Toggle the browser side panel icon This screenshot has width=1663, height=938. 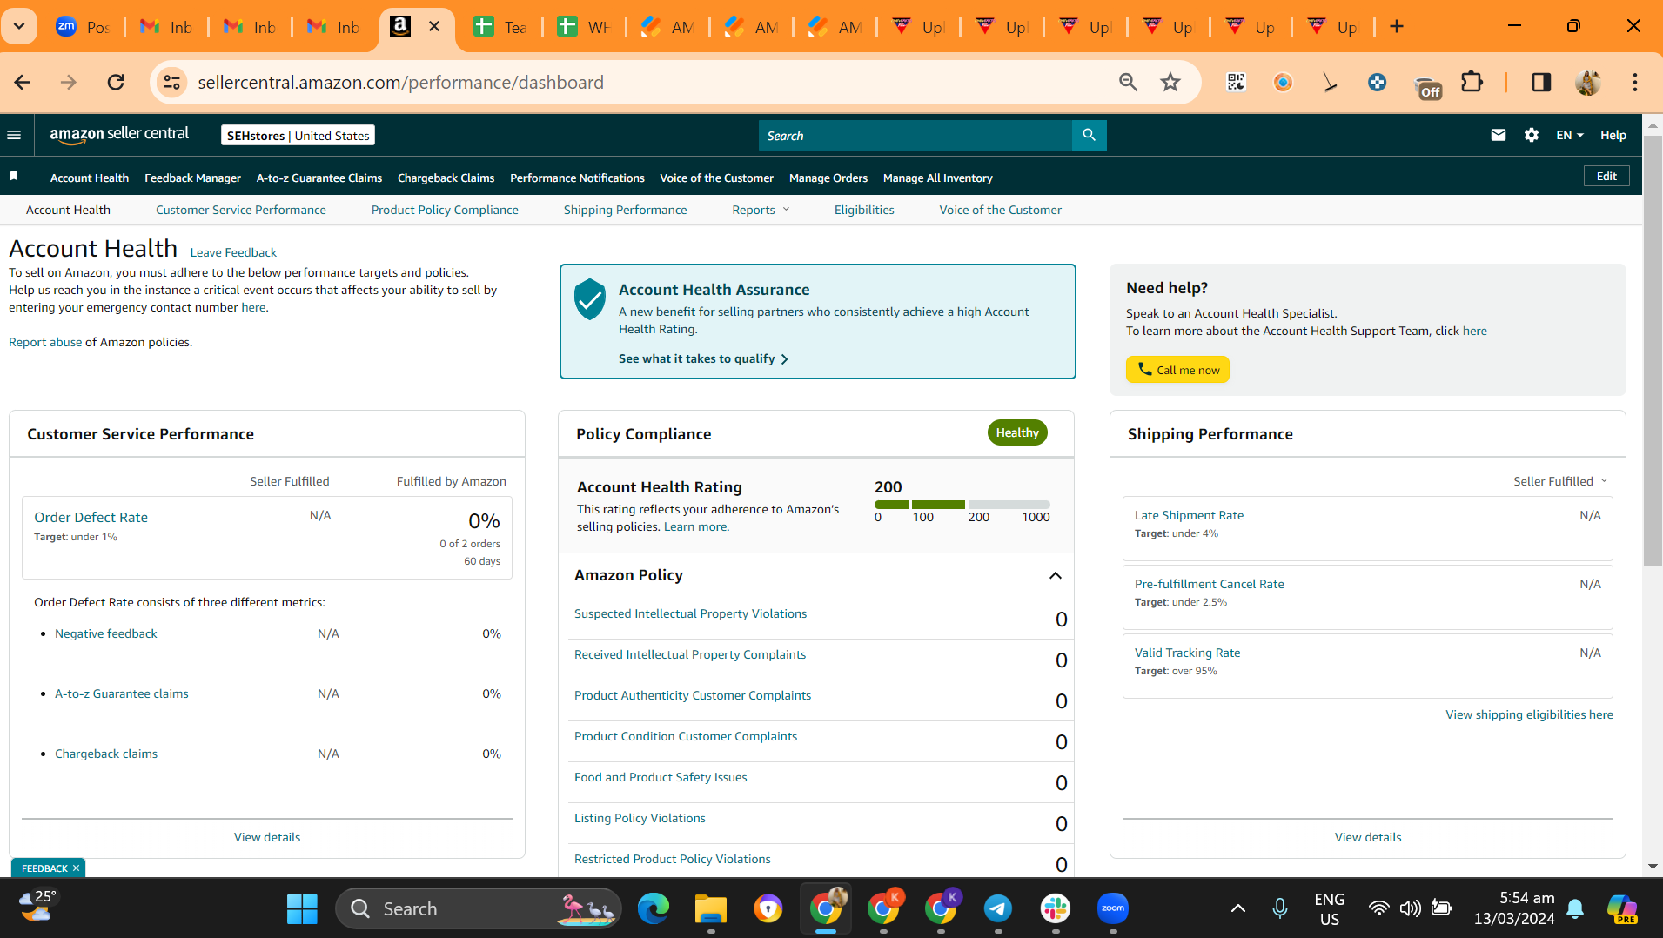click(x=1541, y=83)
